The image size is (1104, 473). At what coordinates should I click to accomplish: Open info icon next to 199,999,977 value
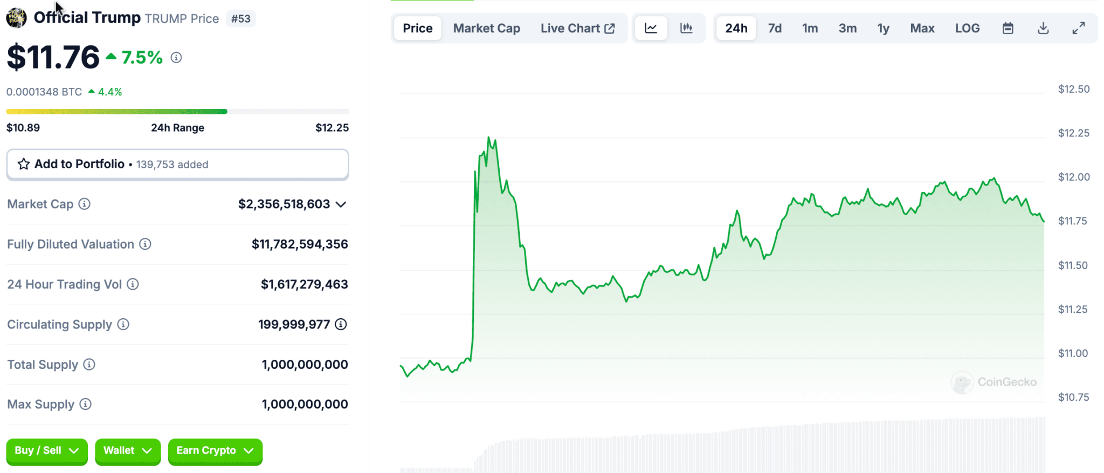pyautogui.click(x=341, y=324)
